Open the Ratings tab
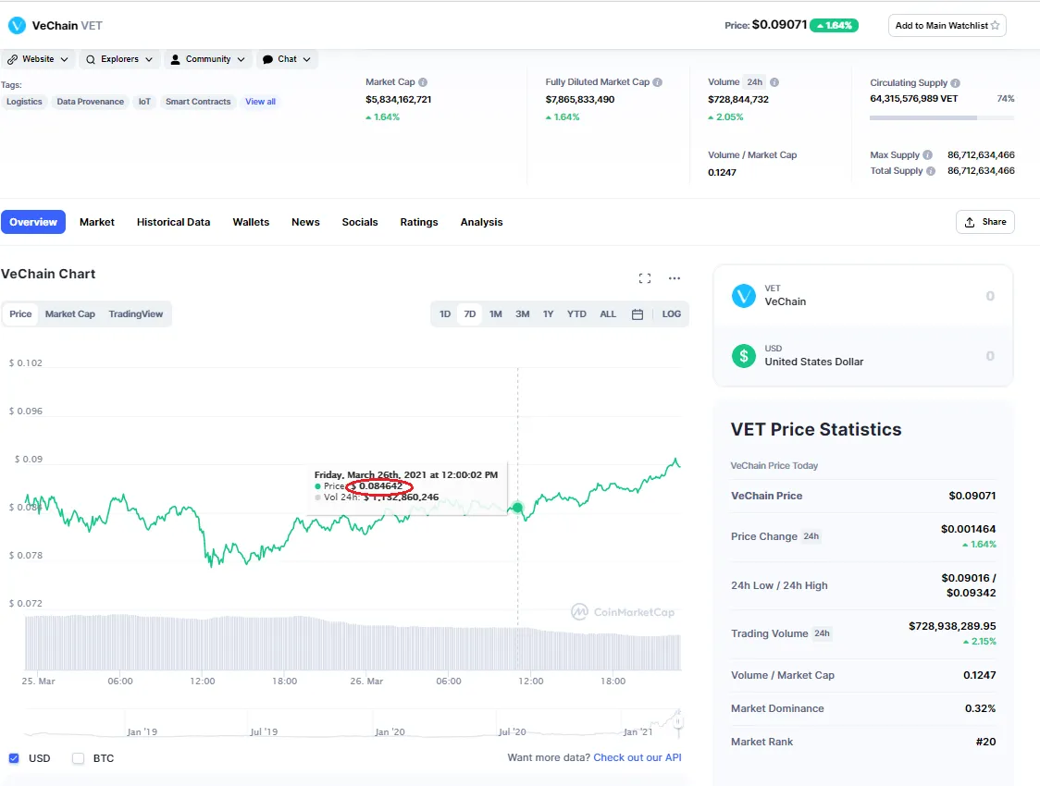This screenshot has height=786, width=1040. tap(418, 222)
